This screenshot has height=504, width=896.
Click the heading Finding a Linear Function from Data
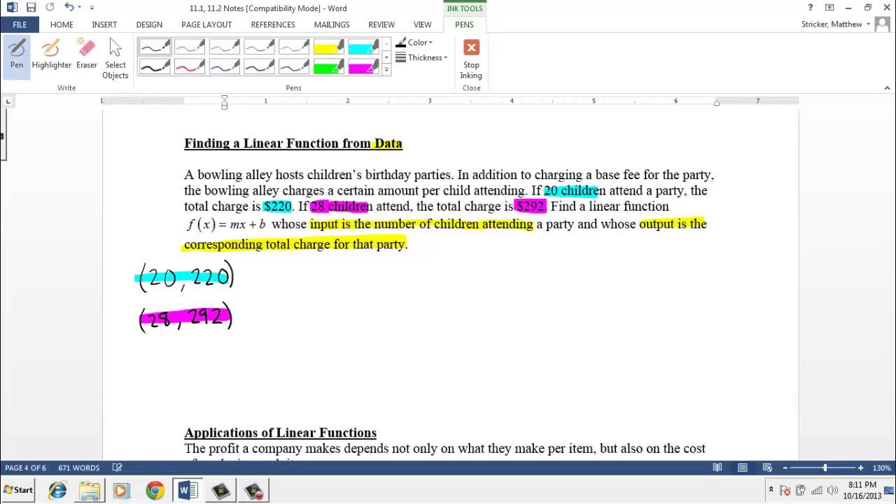click(x=293, y=143)
